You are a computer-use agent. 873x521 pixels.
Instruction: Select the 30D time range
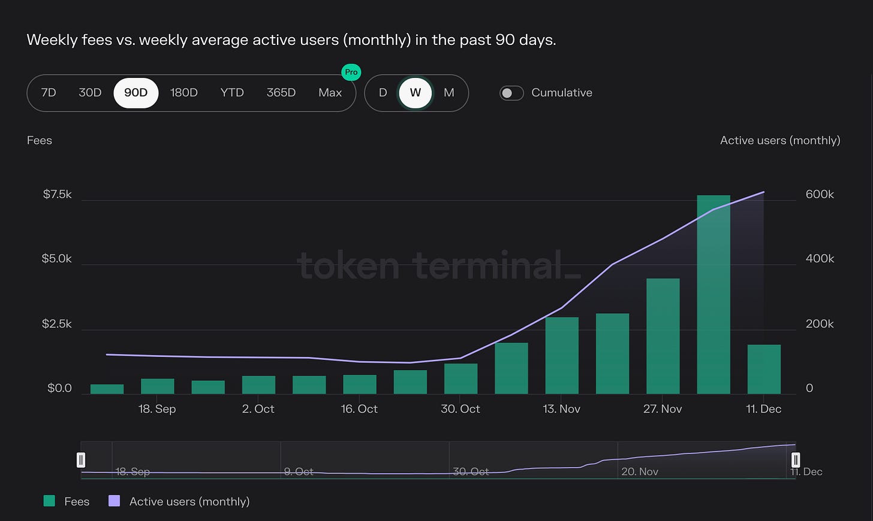pos(90,93)
